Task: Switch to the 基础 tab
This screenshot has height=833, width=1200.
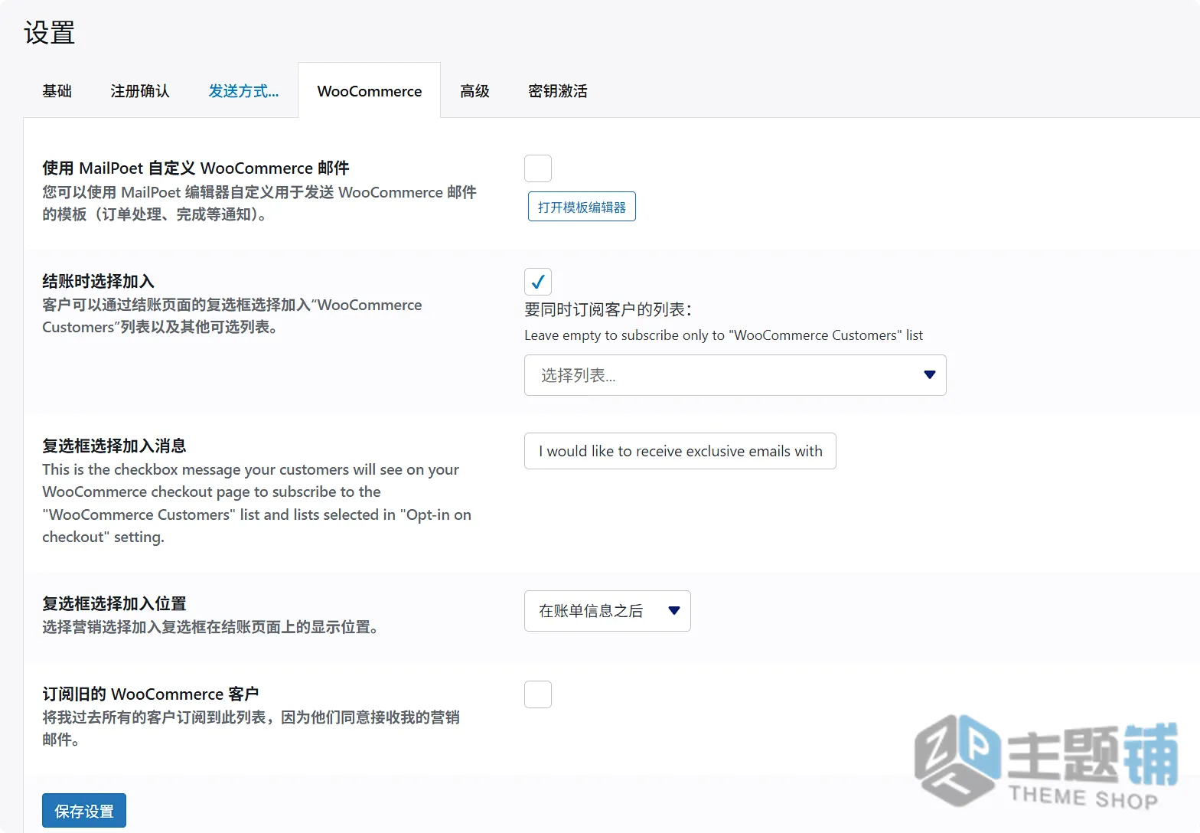Action: click(x=57, y=91)
